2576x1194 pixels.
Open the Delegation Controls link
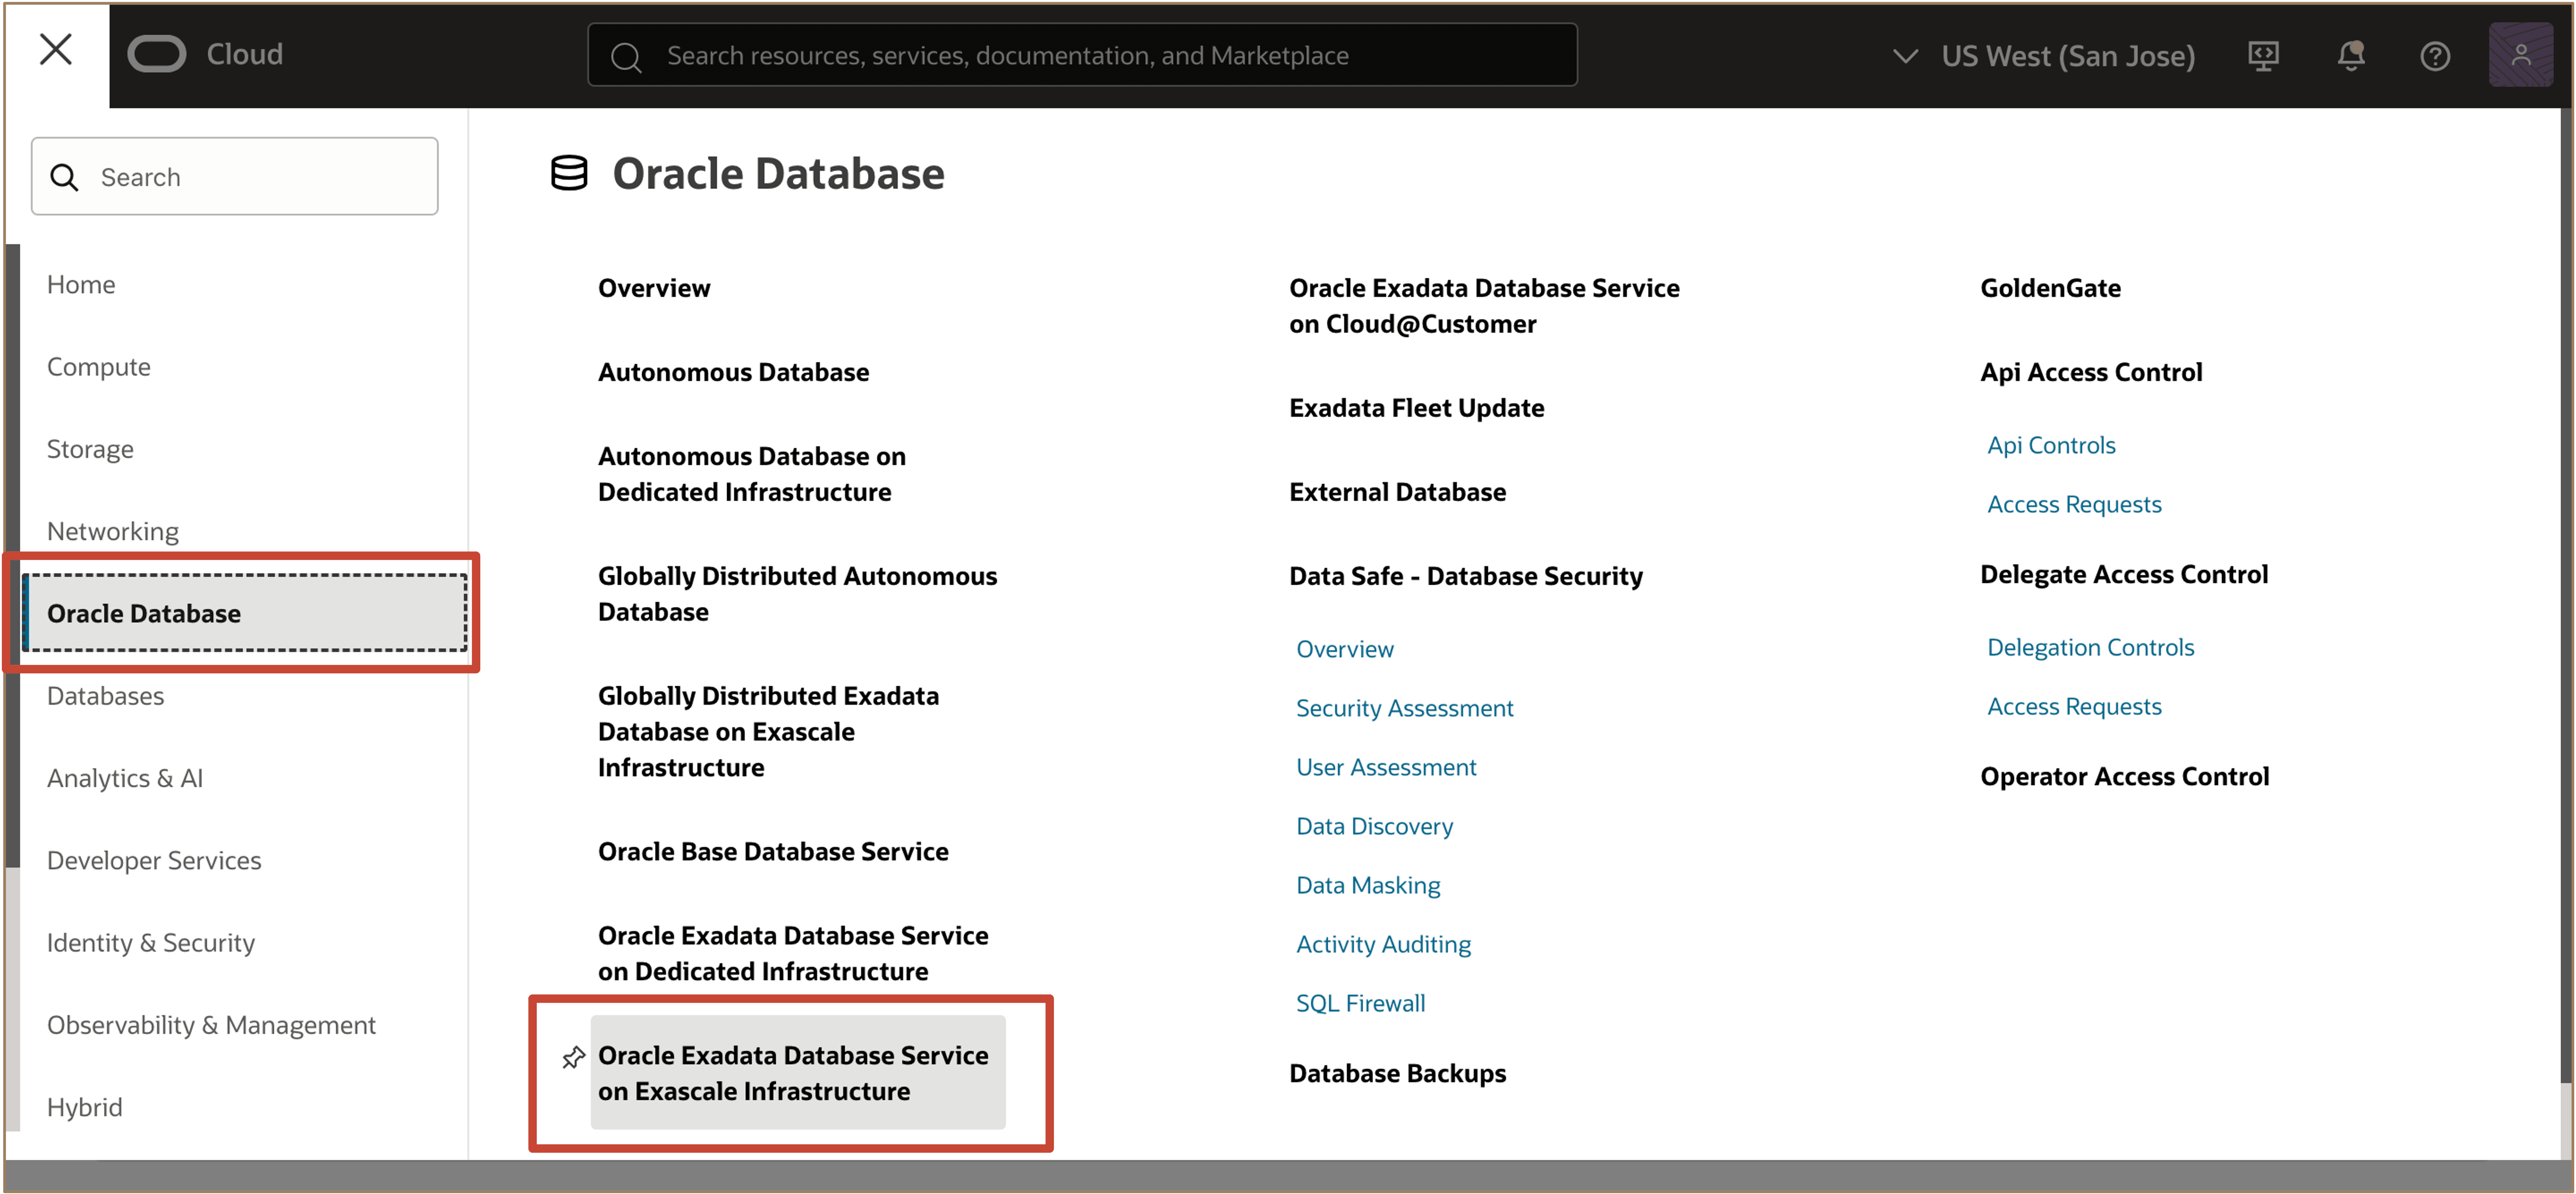tap(2090, 647)
